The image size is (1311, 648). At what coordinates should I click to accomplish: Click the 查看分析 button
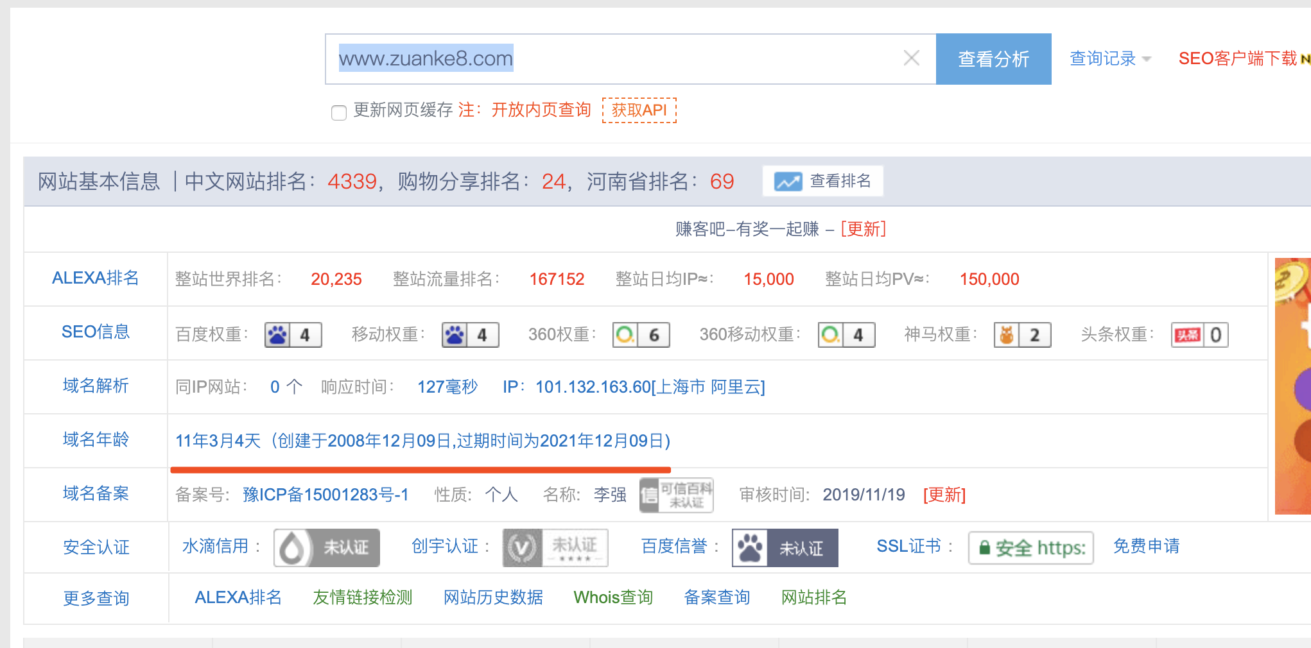point(994,58)
